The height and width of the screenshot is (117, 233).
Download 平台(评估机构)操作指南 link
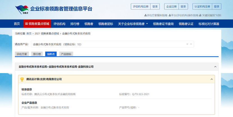[x=183, y=15]
